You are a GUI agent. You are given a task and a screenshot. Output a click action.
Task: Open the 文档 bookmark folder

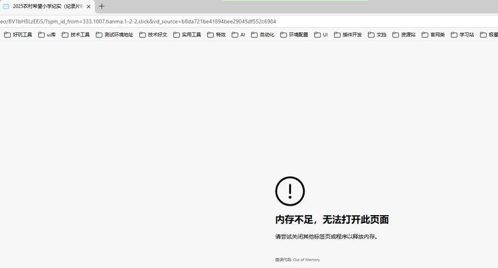click(378, 35)
